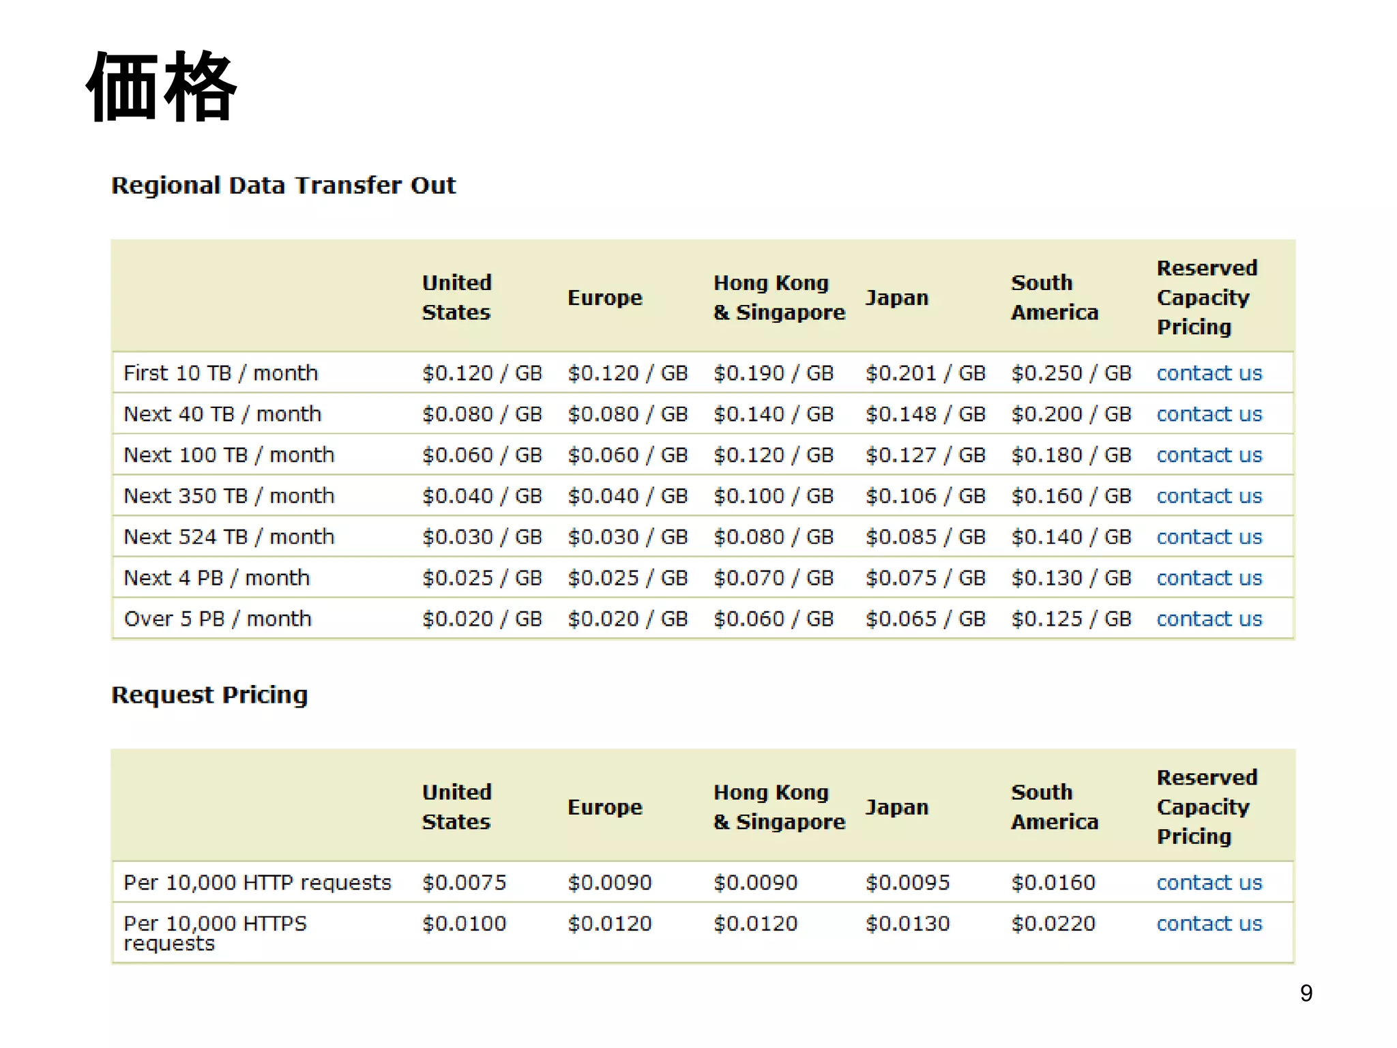The image size is (1397, 1048).
Task: Click Reserved Capacity Pricing header in request table
Action: click(x=1206, y=807)
